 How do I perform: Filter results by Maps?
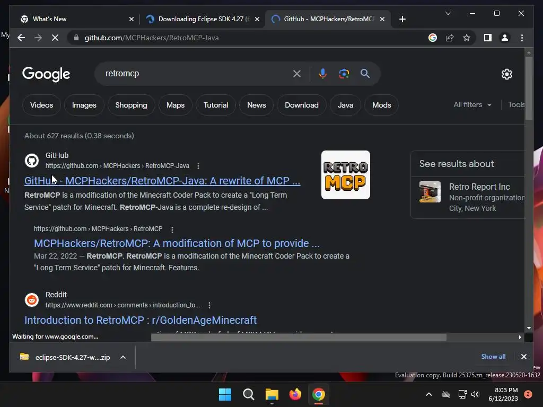176,105
